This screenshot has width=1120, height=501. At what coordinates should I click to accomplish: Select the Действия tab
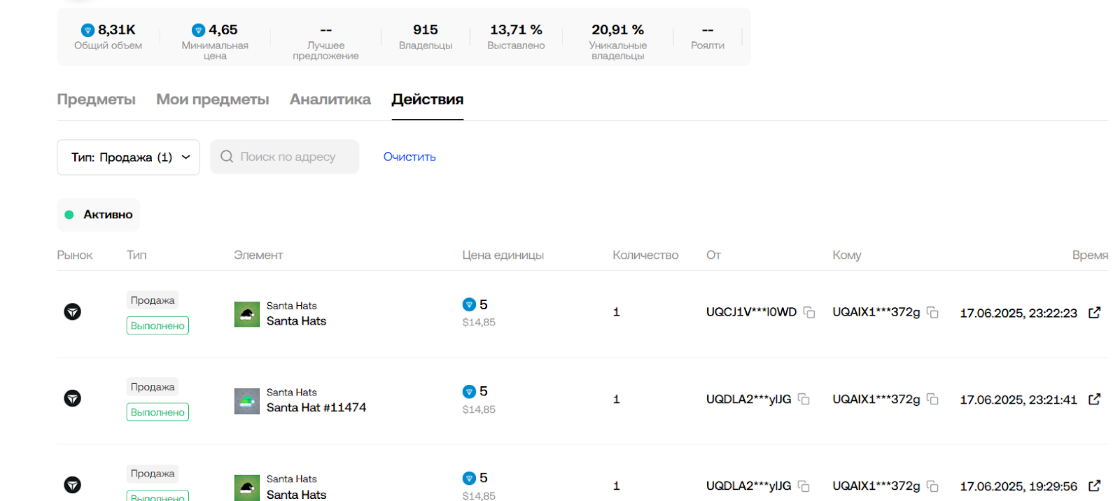point(428,99)
